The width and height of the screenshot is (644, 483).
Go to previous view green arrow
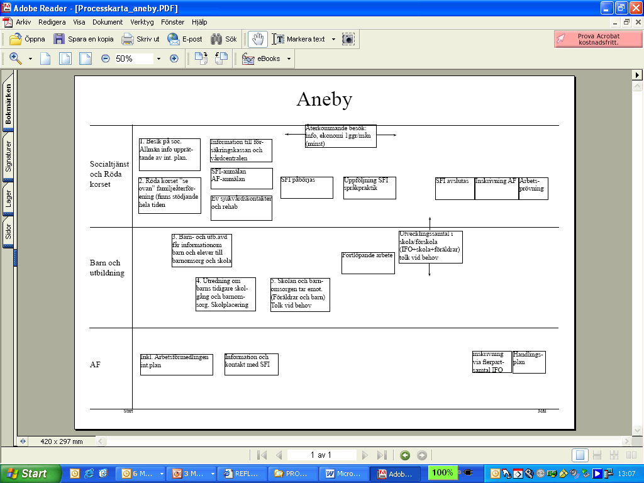[x=405, y=455]
